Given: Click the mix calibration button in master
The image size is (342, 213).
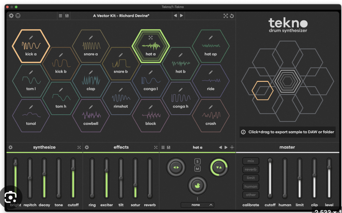Looking at the screenshot, I should coord(251,161).
